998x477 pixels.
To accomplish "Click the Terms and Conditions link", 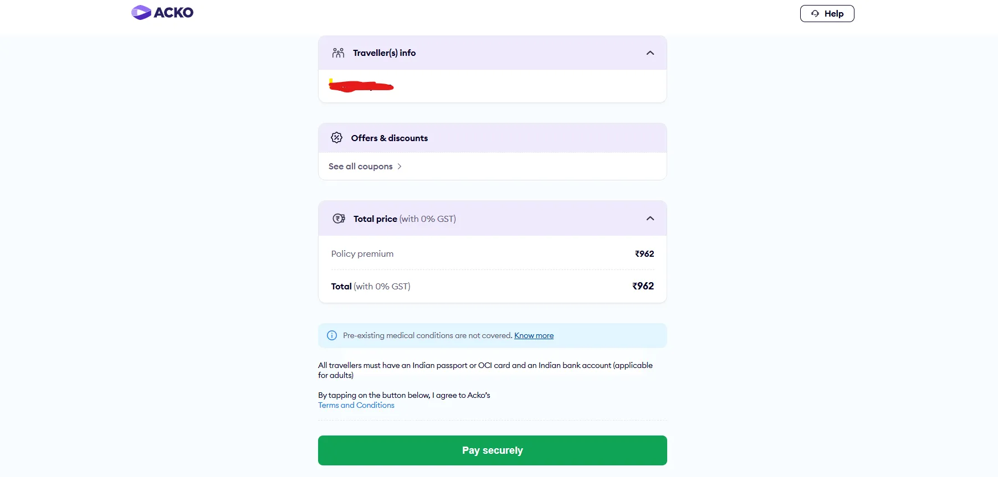I will pyautogui.click(x=356, y=405).
